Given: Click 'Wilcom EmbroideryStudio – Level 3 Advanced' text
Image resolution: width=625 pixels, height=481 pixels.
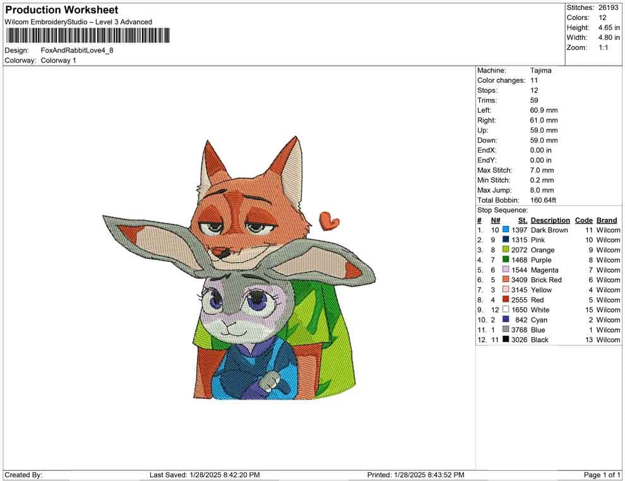Looking at the screenshot, I should [78, 22].
